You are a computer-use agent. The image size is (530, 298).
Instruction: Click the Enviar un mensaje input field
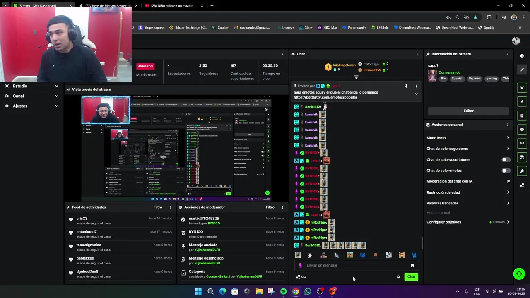pyautogui.click(x=356, y=265)
